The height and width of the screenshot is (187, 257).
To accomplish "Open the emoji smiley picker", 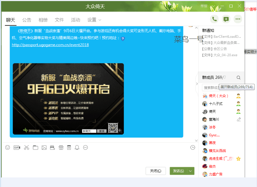I will click(7, 147).
